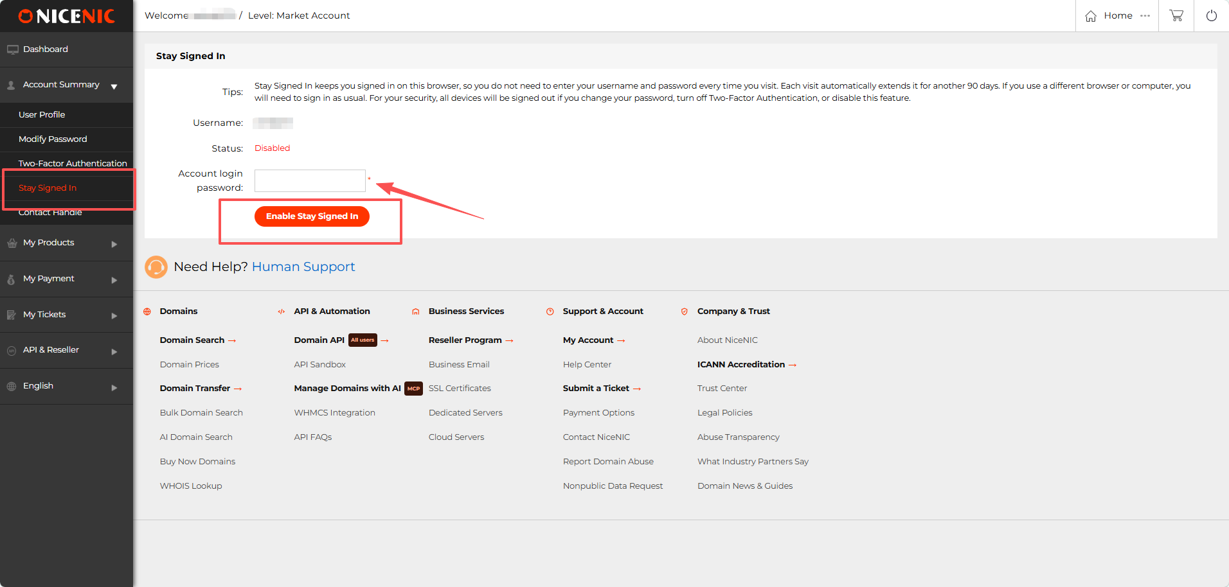The image size is (1229, 587).
Task: Click the Account Summary user icon
Action: [x=11, y=85]
